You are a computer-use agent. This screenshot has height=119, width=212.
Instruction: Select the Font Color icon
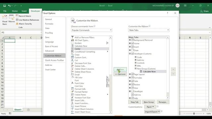tap(73, 83)
